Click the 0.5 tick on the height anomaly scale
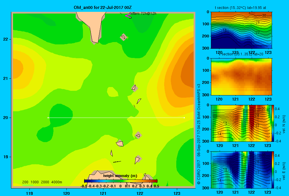Image resolution: width=289 pixels, height=196 pixels. (x=156, y=186)
